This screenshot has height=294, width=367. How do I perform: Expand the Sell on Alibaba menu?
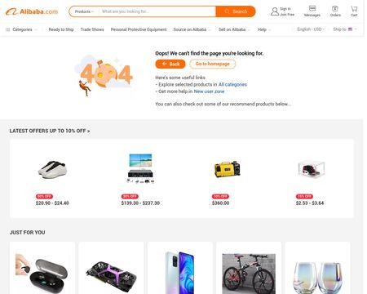pos(234,29)
